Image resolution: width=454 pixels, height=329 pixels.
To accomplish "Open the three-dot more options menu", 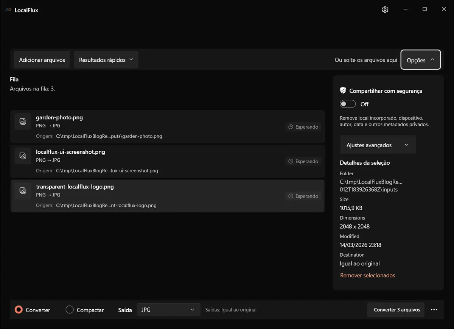I will click(434, 310).
